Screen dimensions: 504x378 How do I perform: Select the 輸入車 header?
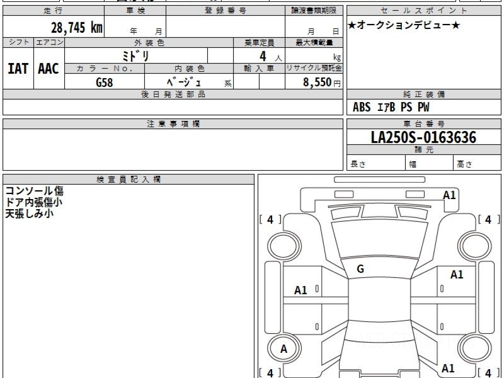point(259,68)
